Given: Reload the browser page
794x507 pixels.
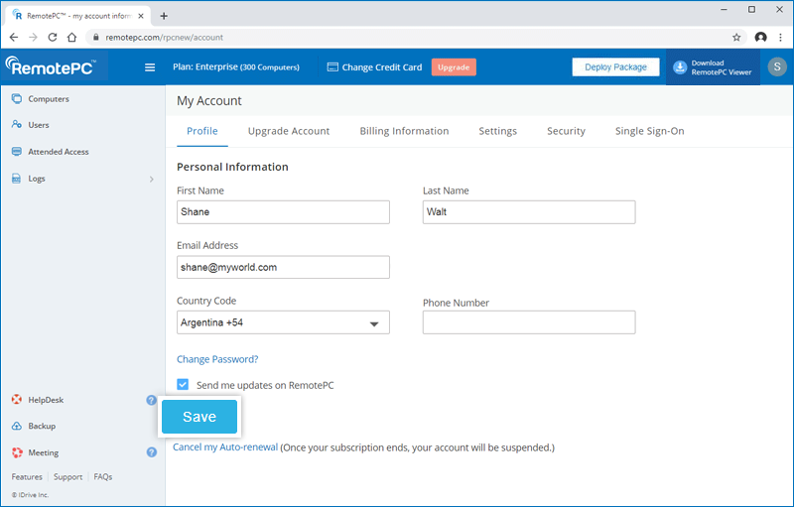Looking at the screenshot, I should pyautogui.click(x=53, y=37).
